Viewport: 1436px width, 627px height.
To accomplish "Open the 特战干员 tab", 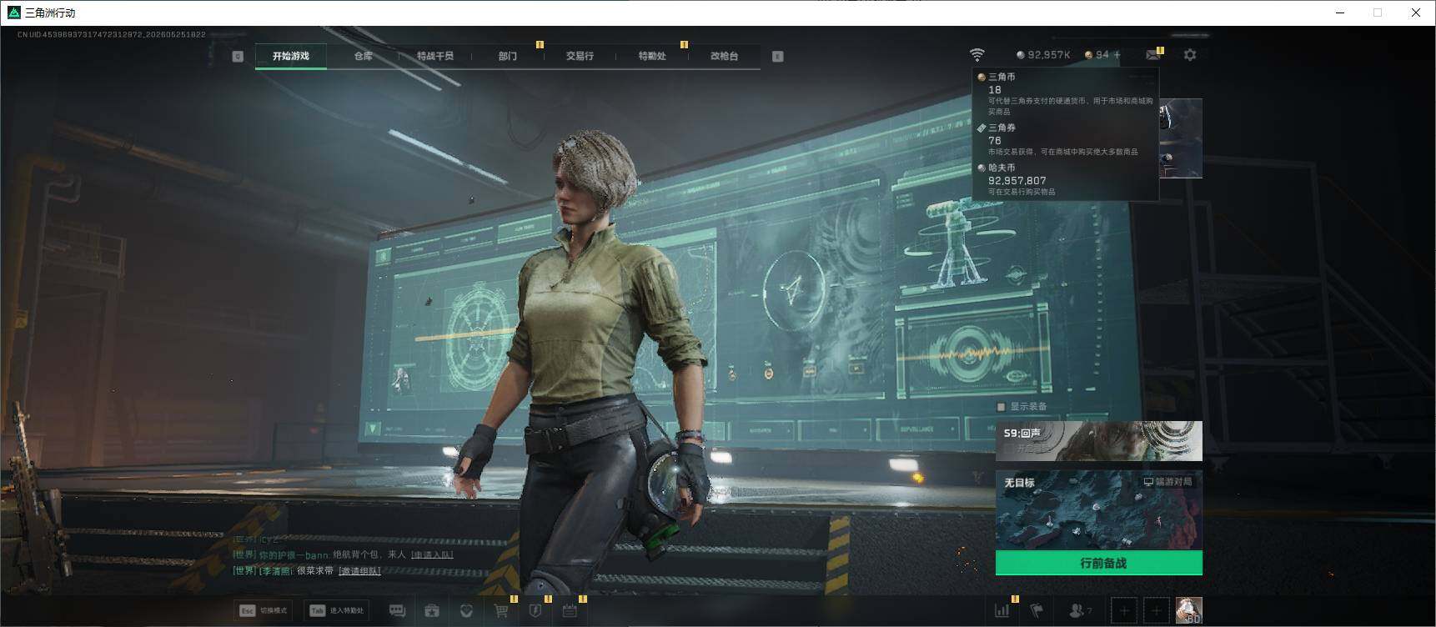I will click(435, 56).
